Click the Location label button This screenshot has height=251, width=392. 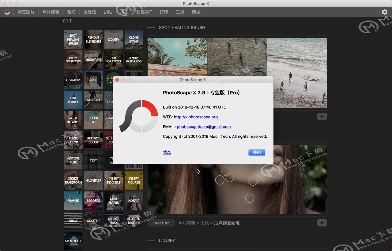point(161,223)
